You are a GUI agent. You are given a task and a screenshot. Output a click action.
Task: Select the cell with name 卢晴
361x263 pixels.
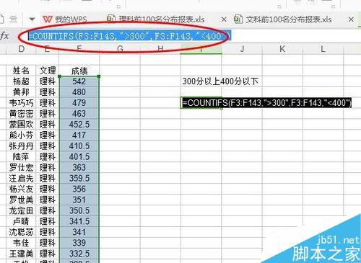tap(21, 221)
